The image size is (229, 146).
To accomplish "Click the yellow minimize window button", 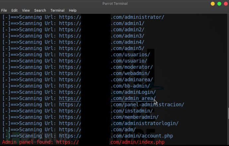I will (213, 4).
